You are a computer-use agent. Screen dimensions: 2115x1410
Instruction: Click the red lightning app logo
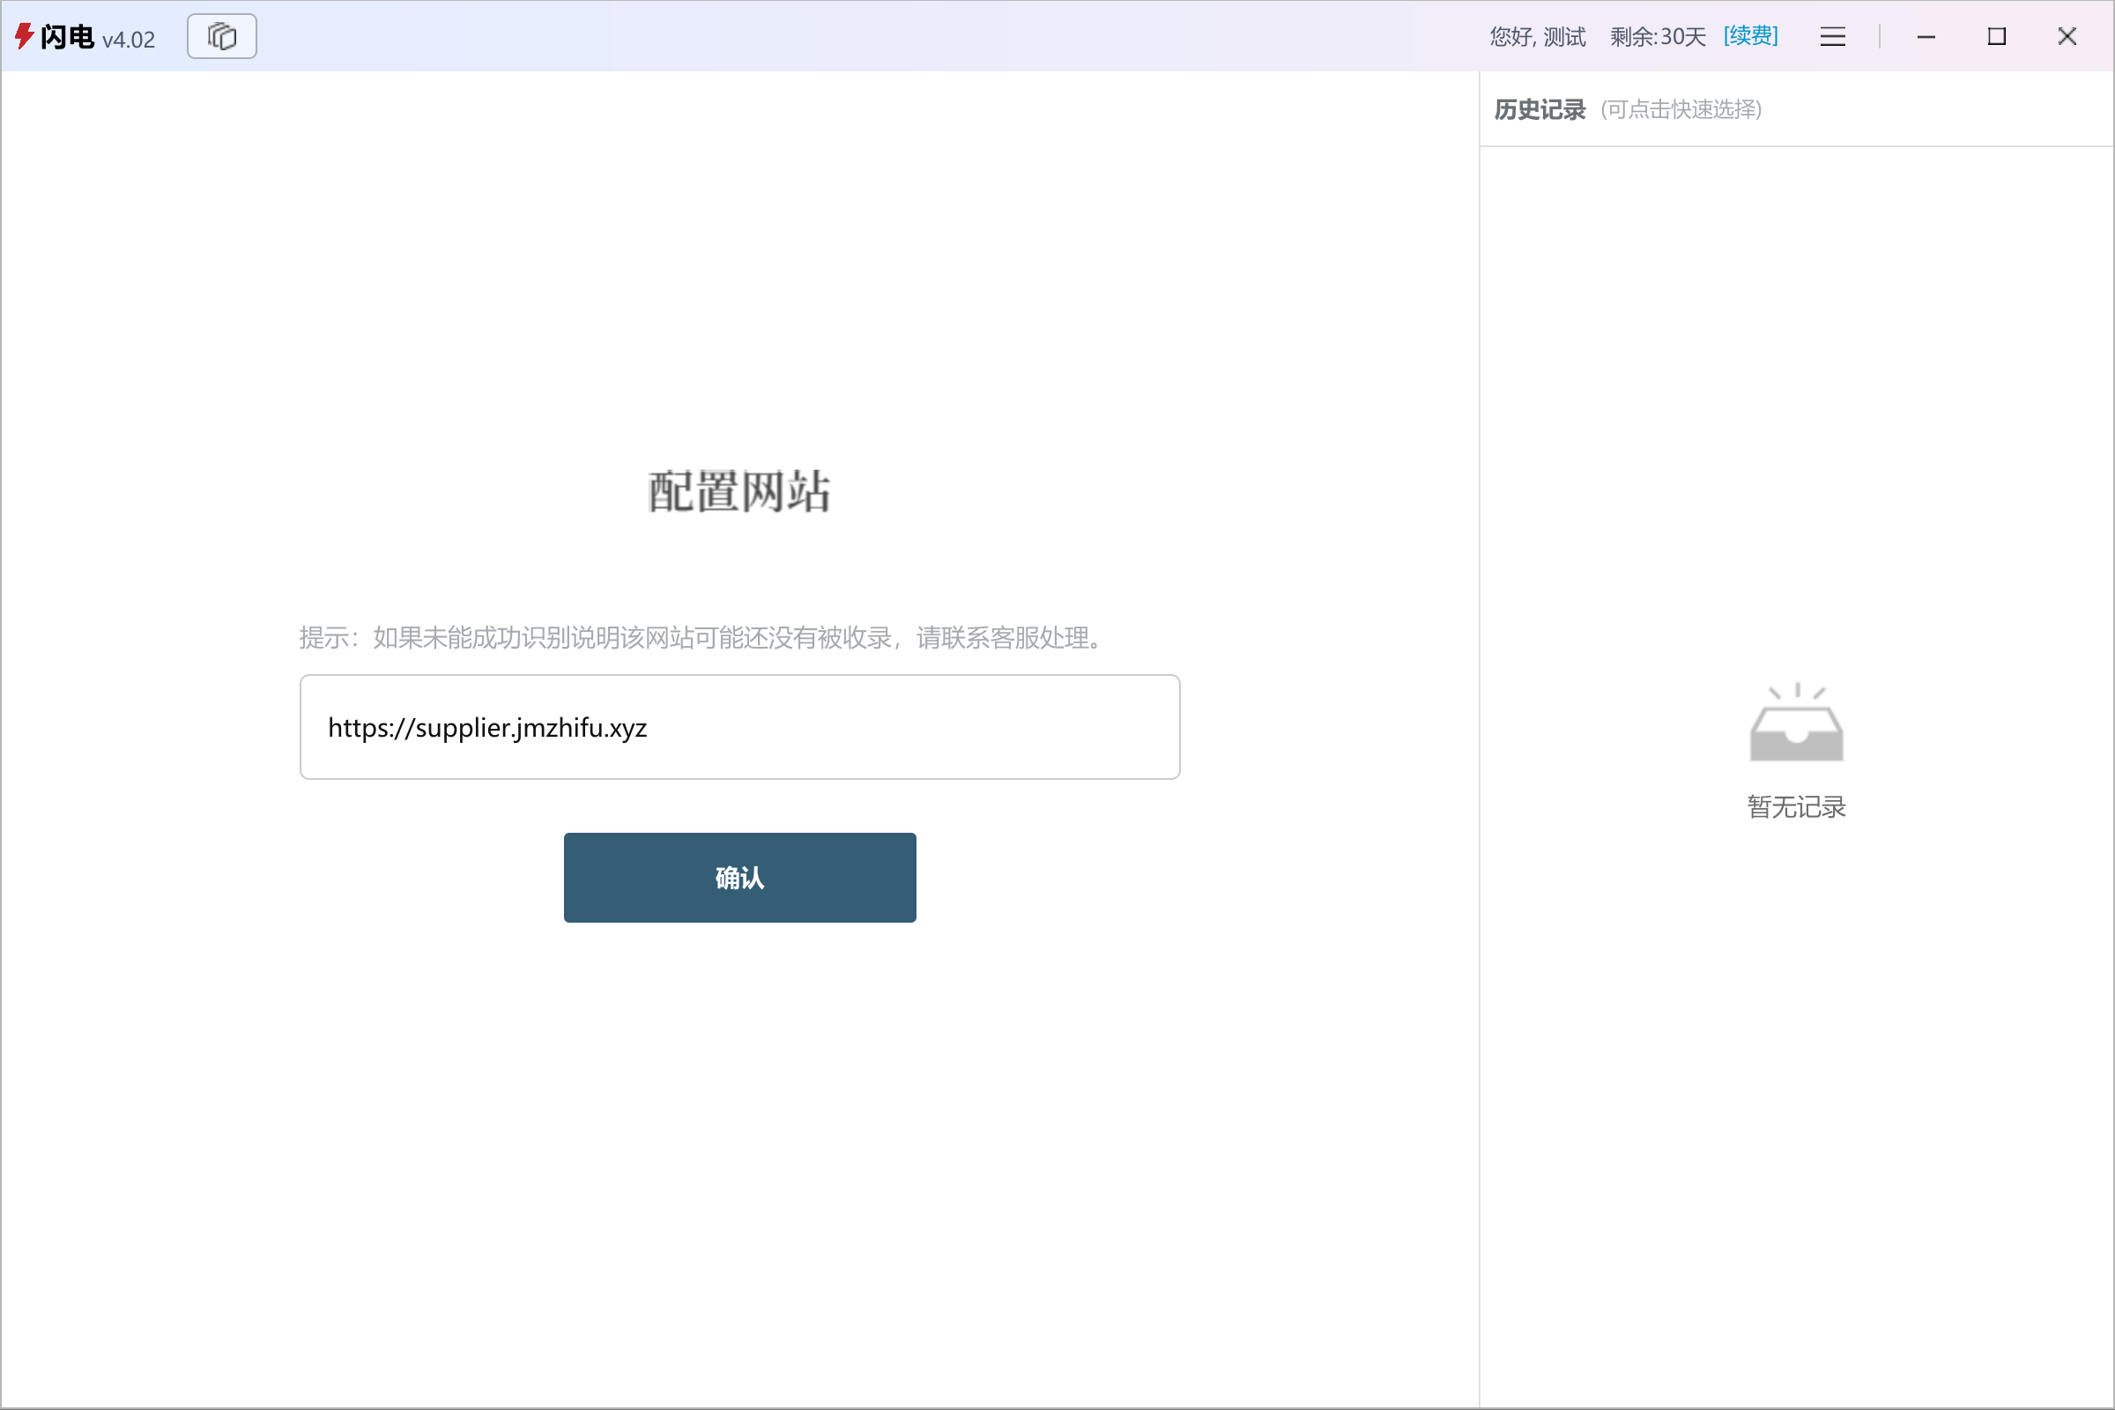25,36
